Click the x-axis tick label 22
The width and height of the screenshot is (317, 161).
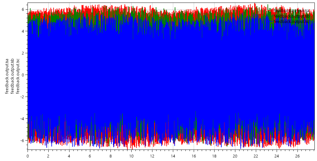coord(256,156)
